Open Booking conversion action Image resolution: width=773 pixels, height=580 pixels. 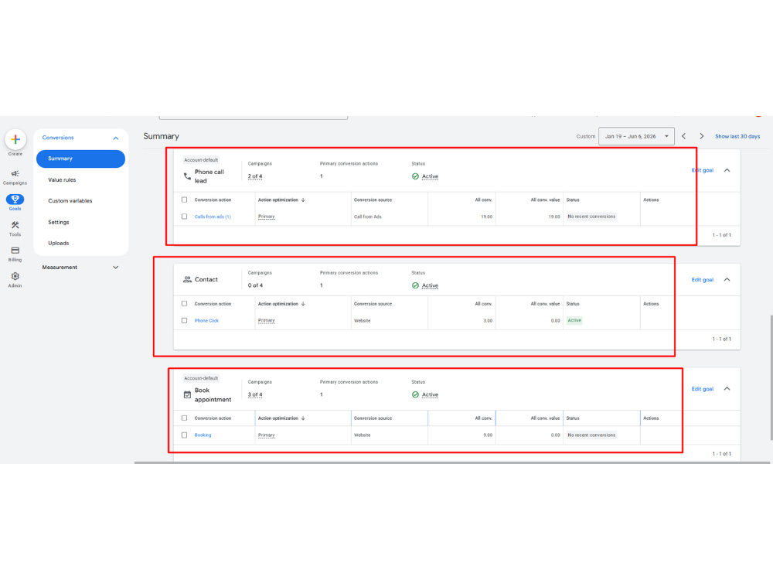tap(203, 435)
